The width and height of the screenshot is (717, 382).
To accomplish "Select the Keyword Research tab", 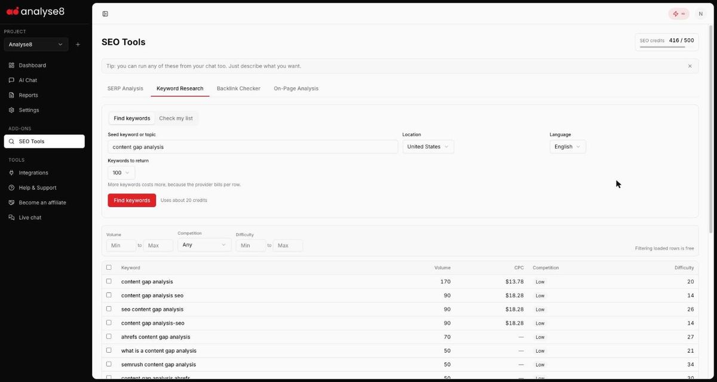I will coord(180,88).
